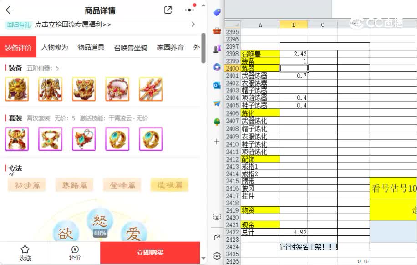Click the back arrow on 商品详情 page

click(x=10, y=10)
